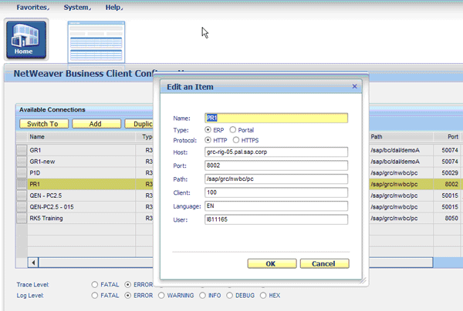Viewport: 463px width, 311px height.
Task: Click the Host input field
Action: [276, 152]
